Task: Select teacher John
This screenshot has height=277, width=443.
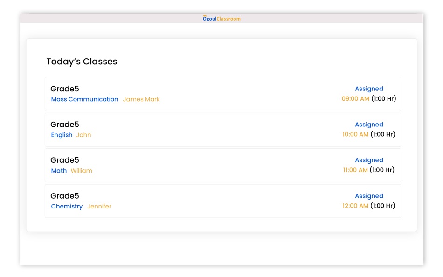Action: coord(84,135)
